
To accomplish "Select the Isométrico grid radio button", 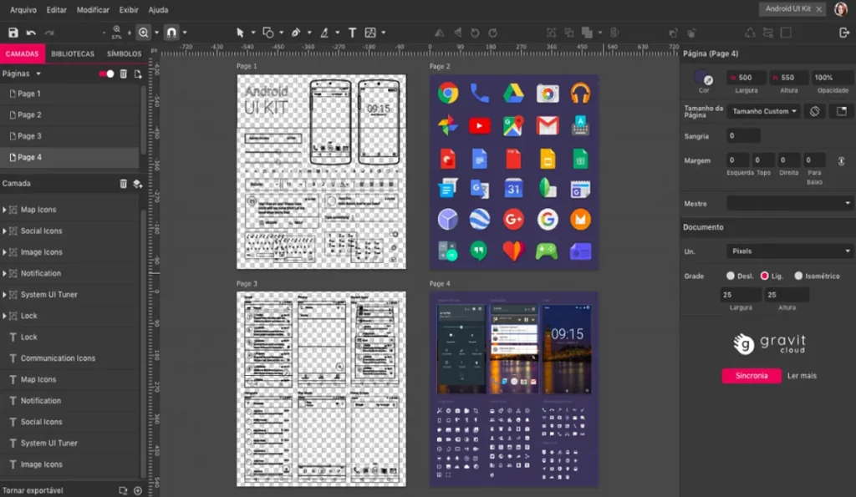I will [x=798, y=276].
